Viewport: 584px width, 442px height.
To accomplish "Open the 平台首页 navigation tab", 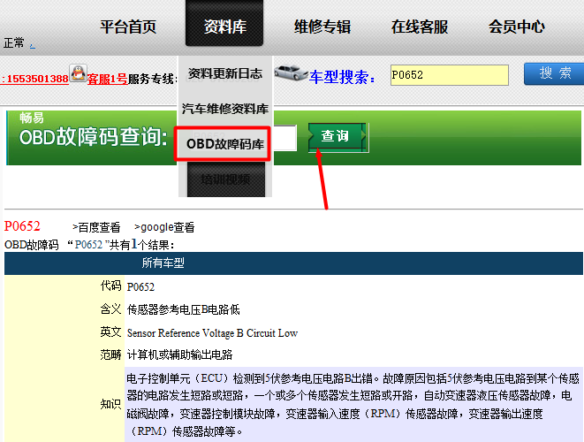I will pyautogui.click(x=128, y=27).
